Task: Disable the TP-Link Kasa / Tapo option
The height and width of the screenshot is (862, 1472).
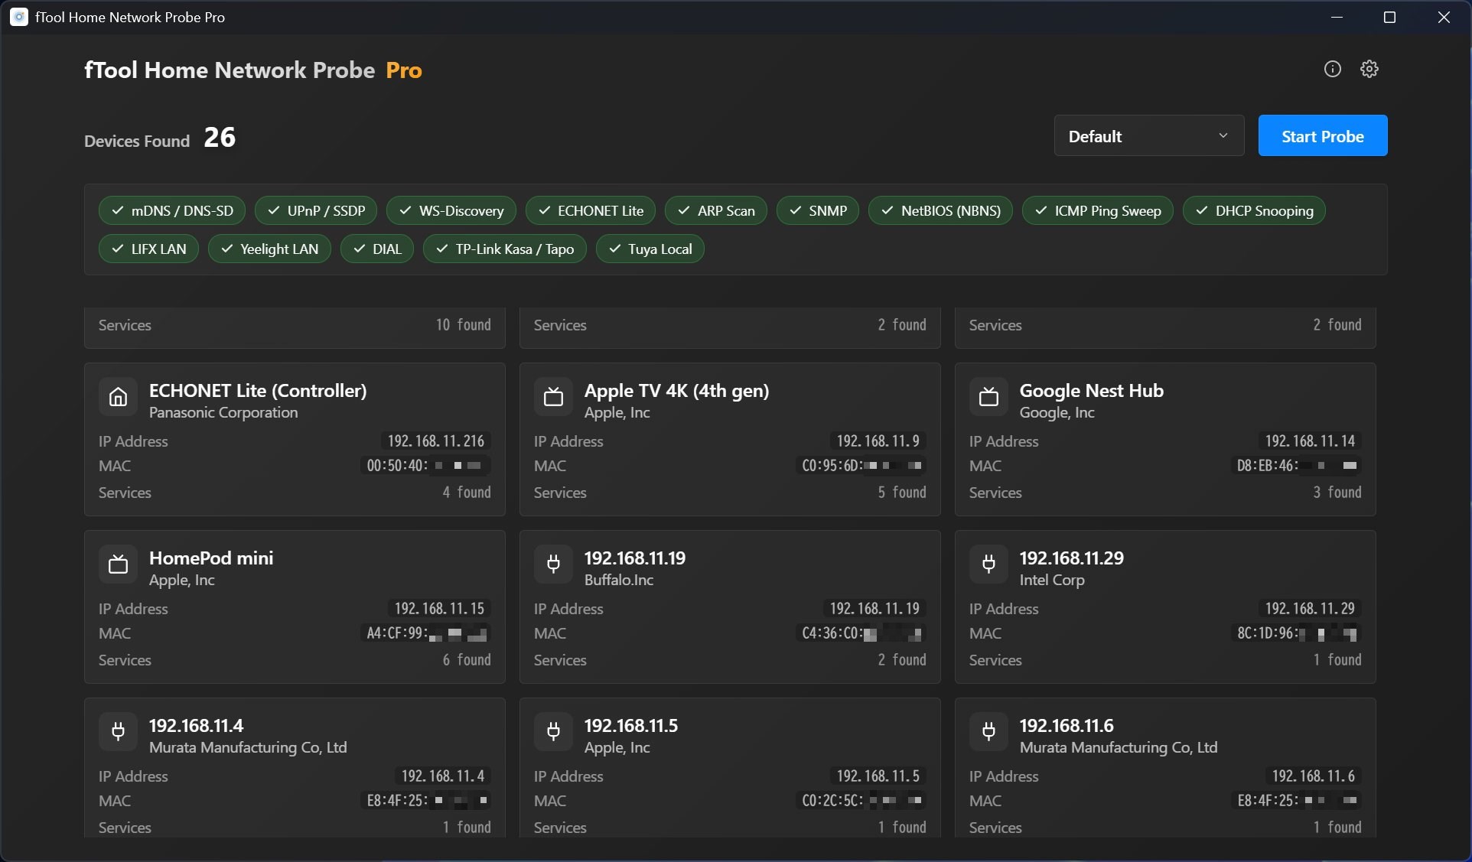Action: point(503,249)
